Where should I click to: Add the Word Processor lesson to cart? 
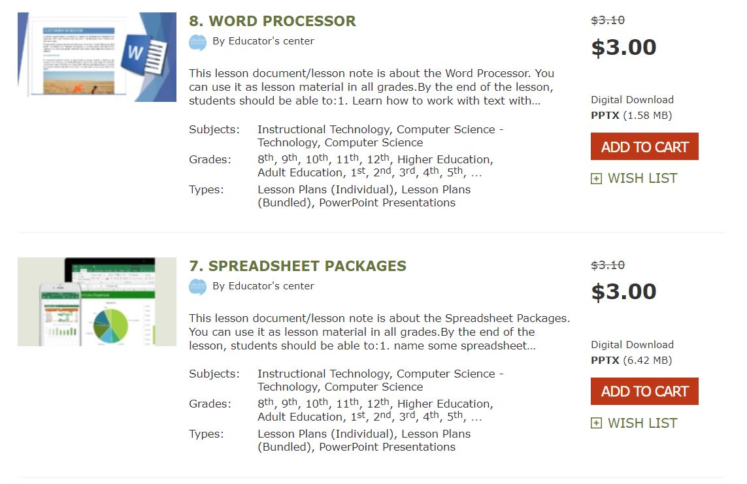point(644,146)
